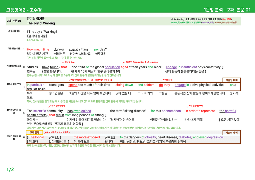This screenshot has height=180, width=255.
Task: Click the red arrow beside '부정 도치' note
Action: (x=163, y=80)
